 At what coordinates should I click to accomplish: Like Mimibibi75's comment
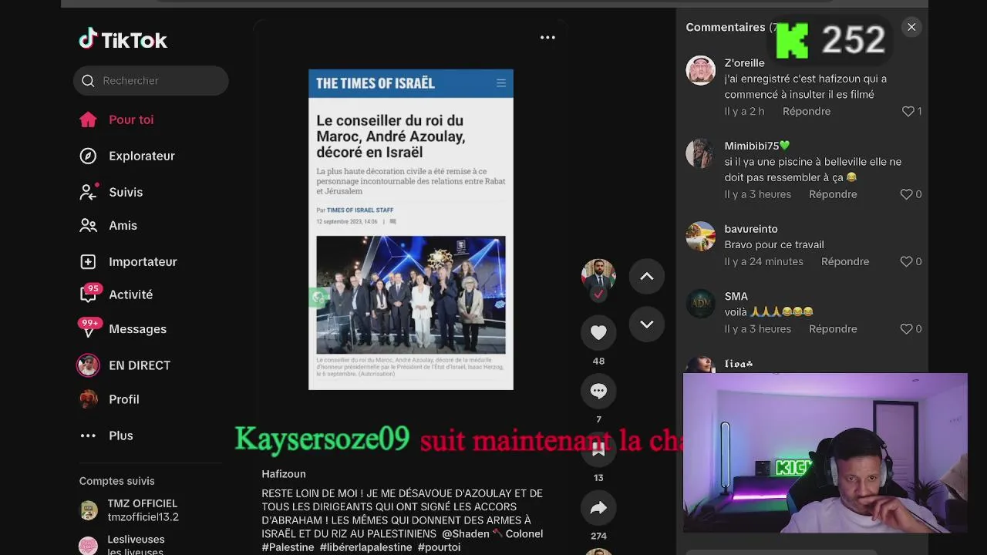(907, 194)
